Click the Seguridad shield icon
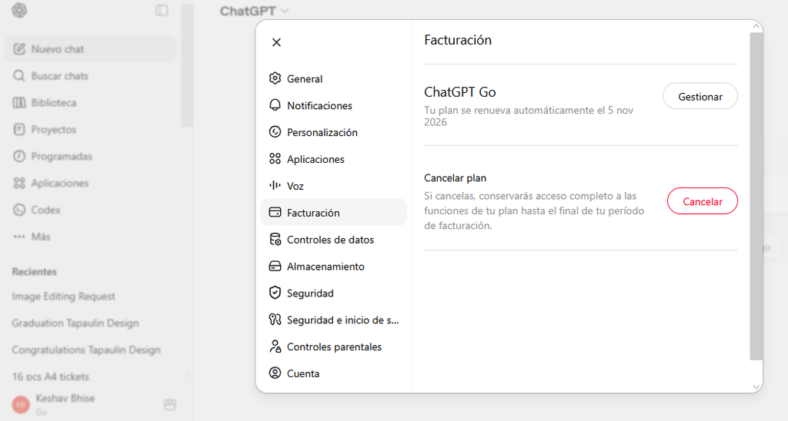788x421 pixels. point(275,293)
